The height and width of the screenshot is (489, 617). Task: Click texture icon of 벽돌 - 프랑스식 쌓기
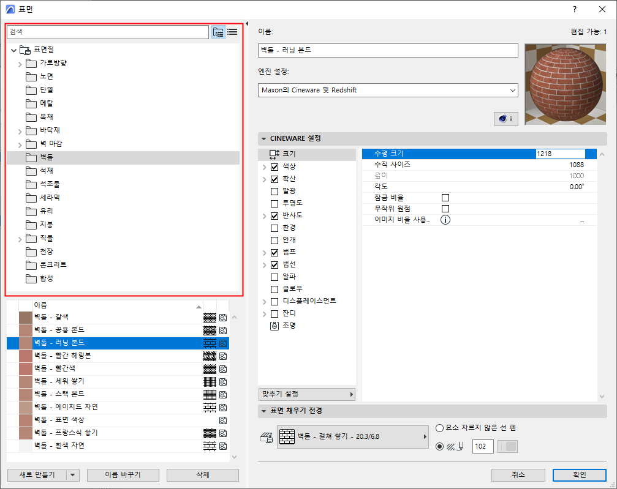(x=223, y=433)
